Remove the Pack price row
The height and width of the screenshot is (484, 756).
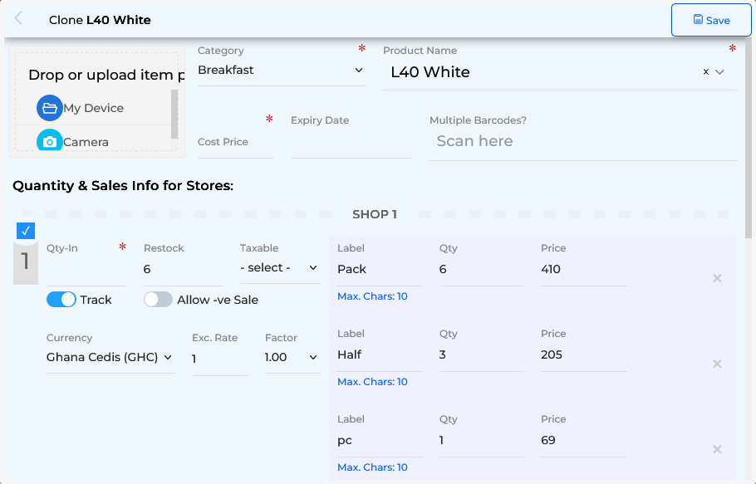(x=717, y=278)
